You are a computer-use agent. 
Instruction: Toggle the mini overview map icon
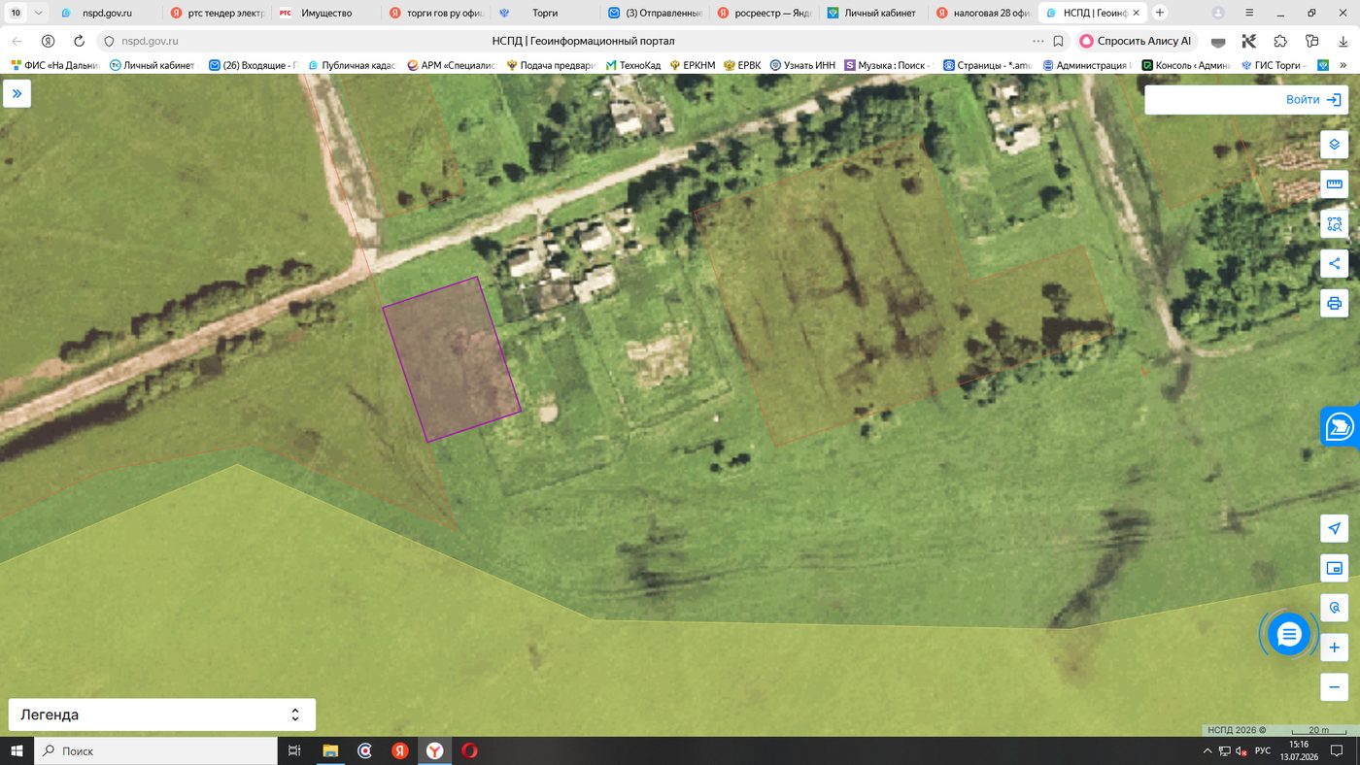[x=1334, y=569]
